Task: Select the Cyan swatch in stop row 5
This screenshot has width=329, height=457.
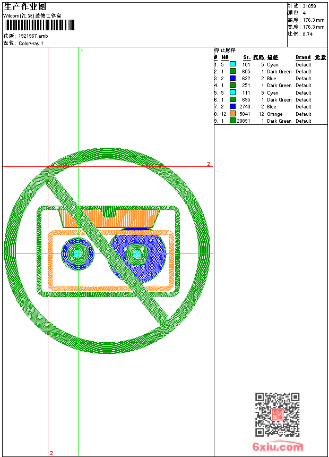Action: pyautogui.click(x=232, y=92)
